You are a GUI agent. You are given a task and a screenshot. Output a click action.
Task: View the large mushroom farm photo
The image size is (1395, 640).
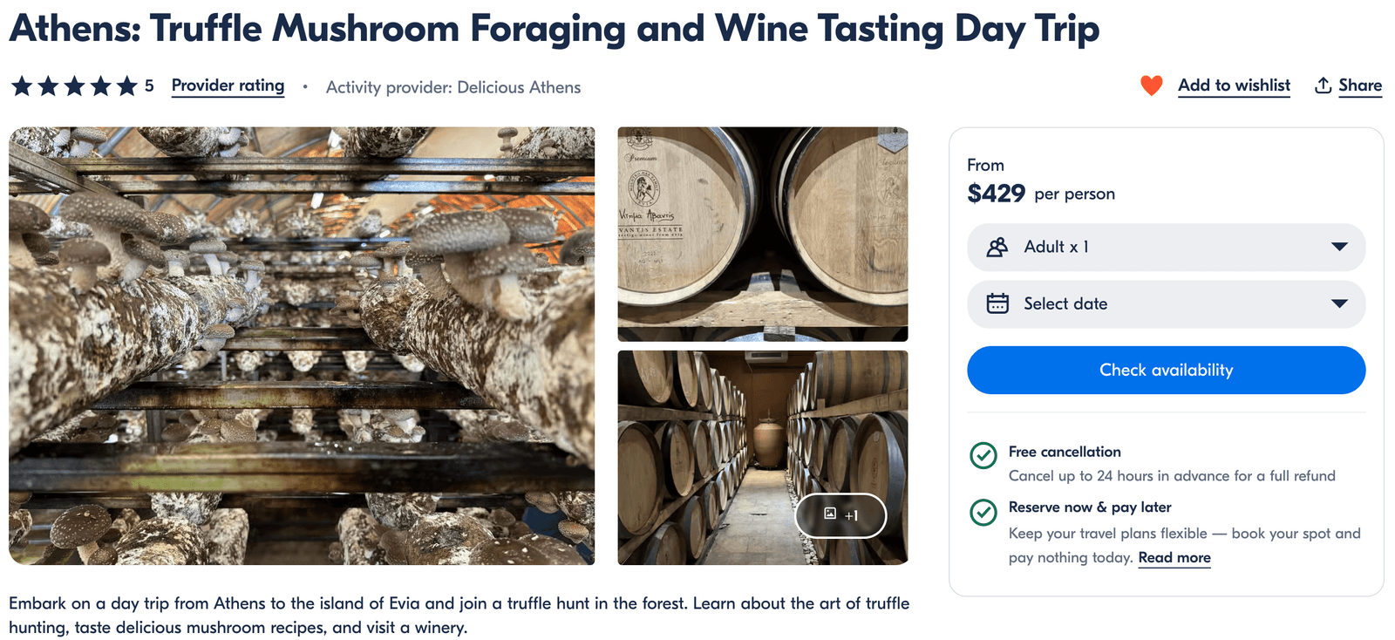point(302,346)
